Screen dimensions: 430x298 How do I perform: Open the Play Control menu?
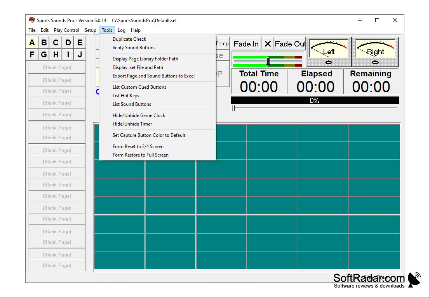[66, 30]
